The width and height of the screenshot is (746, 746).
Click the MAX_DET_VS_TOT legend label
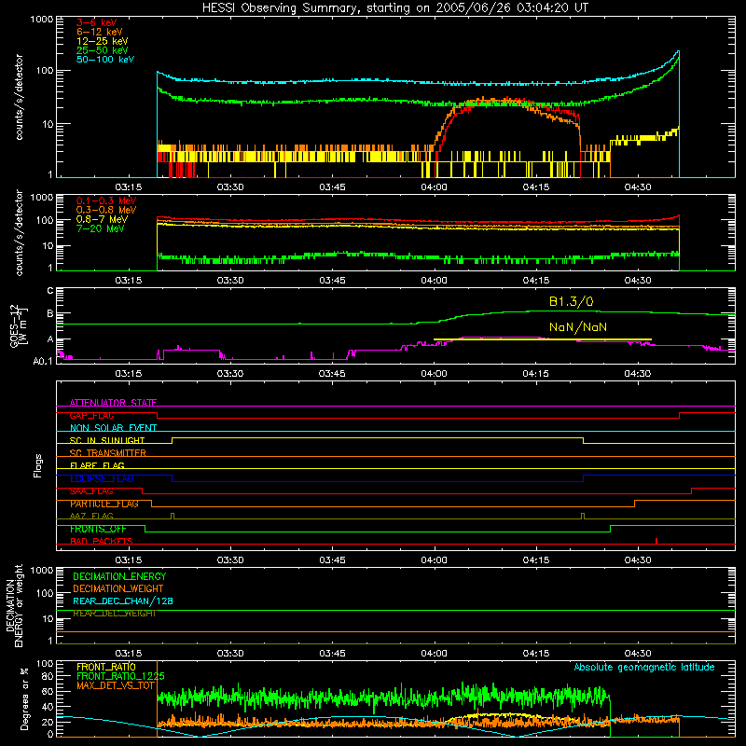tap(116, 685)
